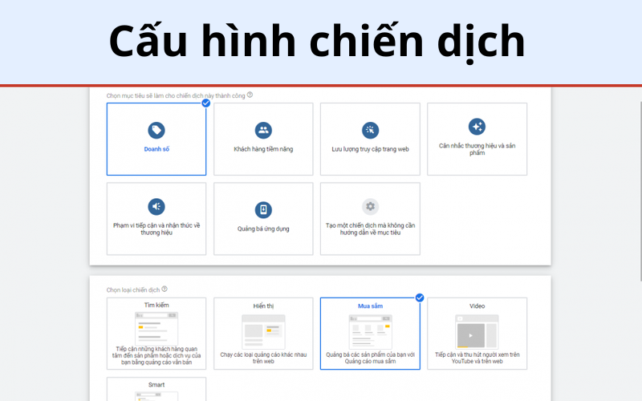Viewport: 642px width, 401px height.
Task: Click the sparkle icon for Cân nhắc thương hiệu
Action: (477, 127)
